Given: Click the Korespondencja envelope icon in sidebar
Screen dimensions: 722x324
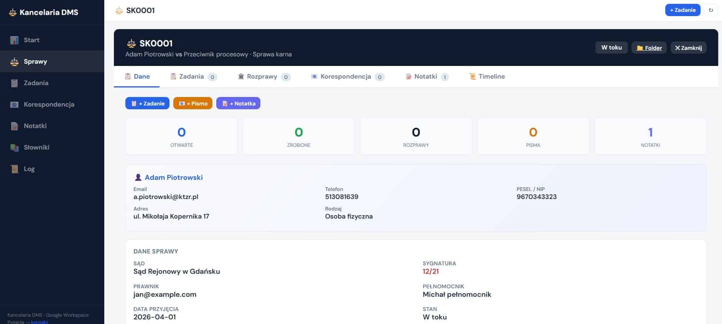Looking at the screenshot, I should [14, 104].
